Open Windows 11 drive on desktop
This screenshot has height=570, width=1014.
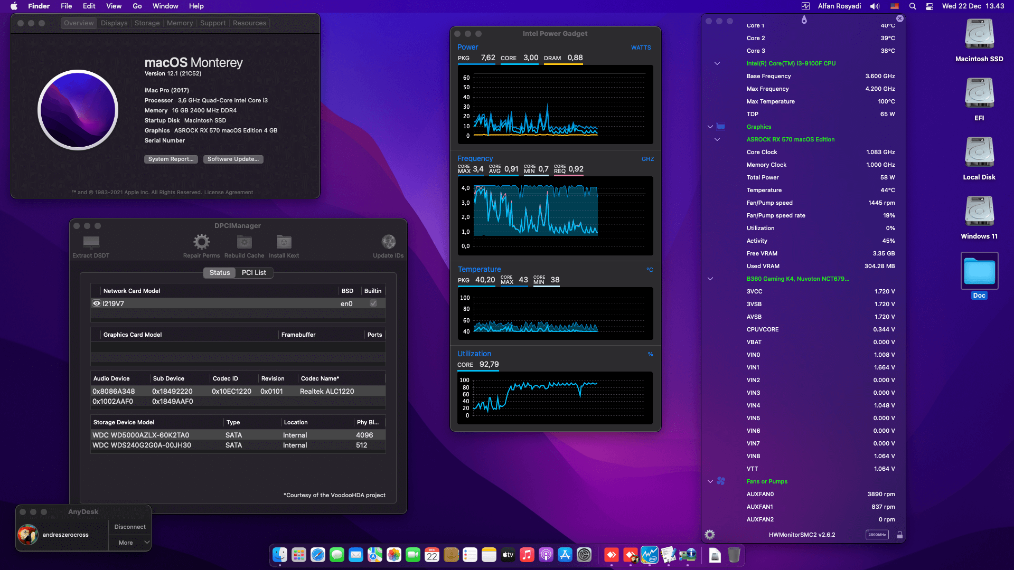[x=979, y=212]
